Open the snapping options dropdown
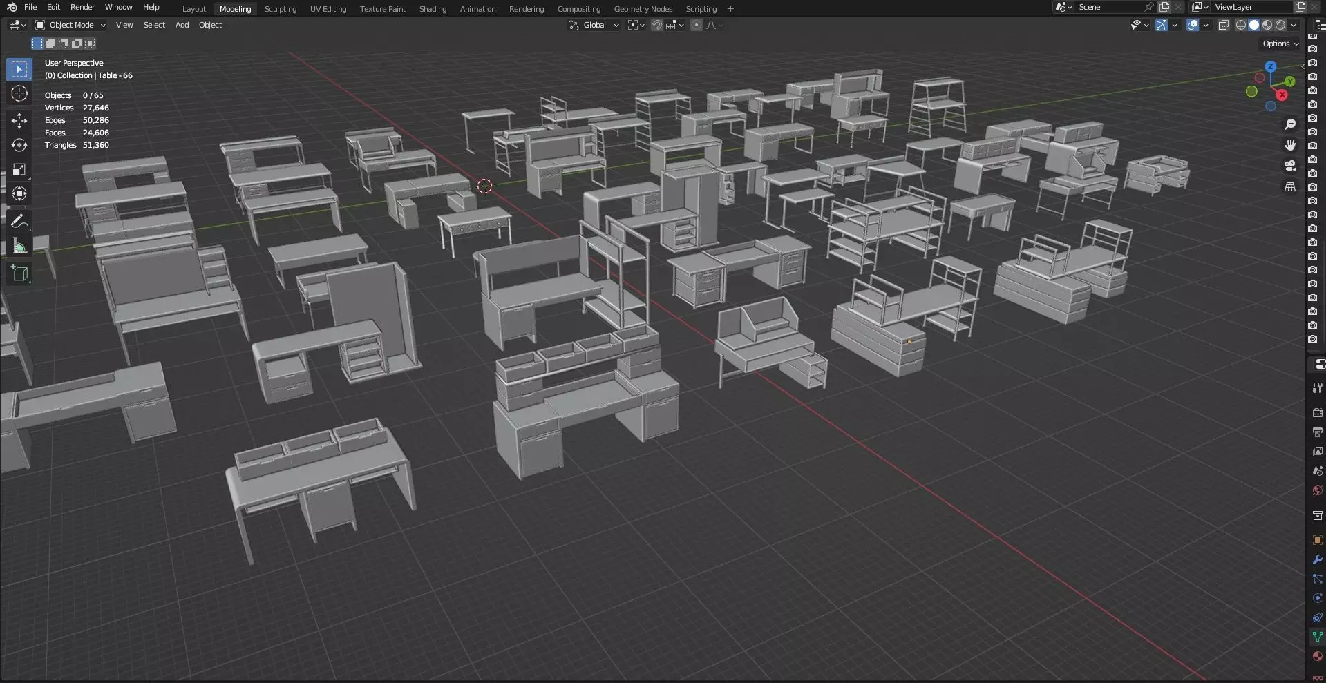Image resolution: width=1326 pixels, height=683 pixels. [675, 25]
